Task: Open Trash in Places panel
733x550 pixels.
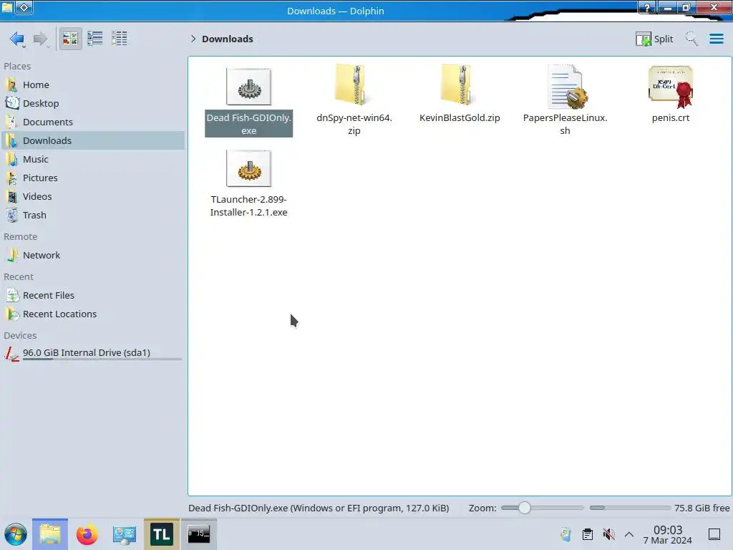Action: point(92,216)
